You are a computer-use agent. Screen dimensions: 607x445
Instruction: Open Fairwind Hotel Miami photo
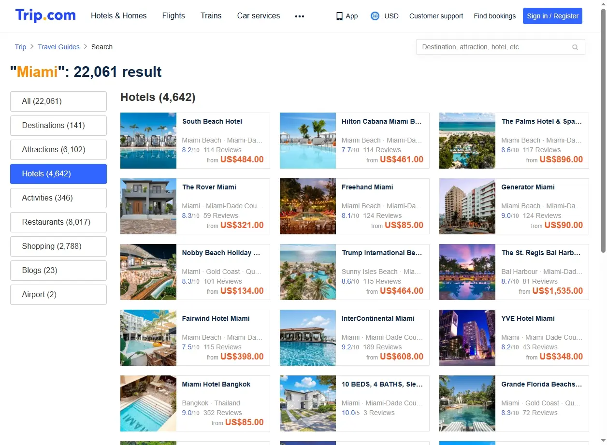[x=148, y=338]
